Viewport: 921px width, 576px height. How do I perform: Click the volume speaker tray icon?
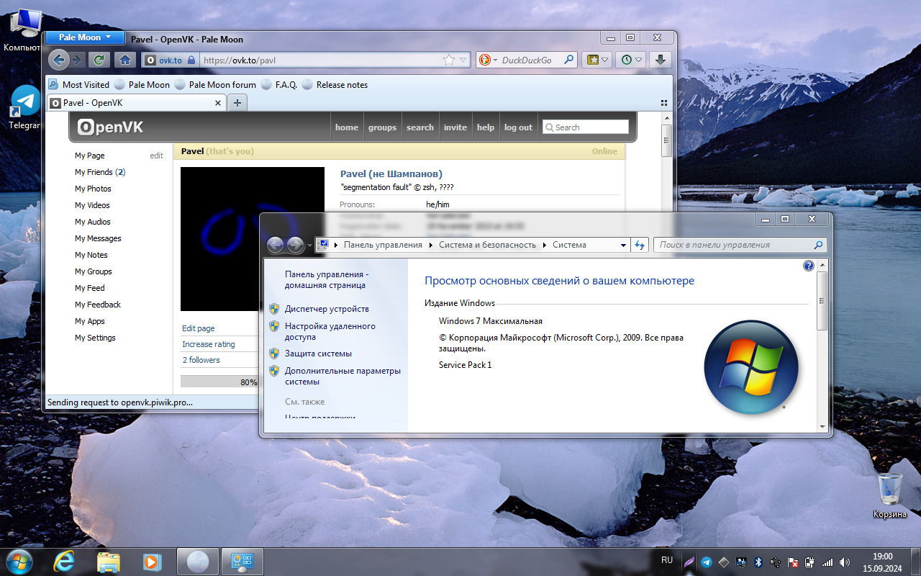pos(845,562)
